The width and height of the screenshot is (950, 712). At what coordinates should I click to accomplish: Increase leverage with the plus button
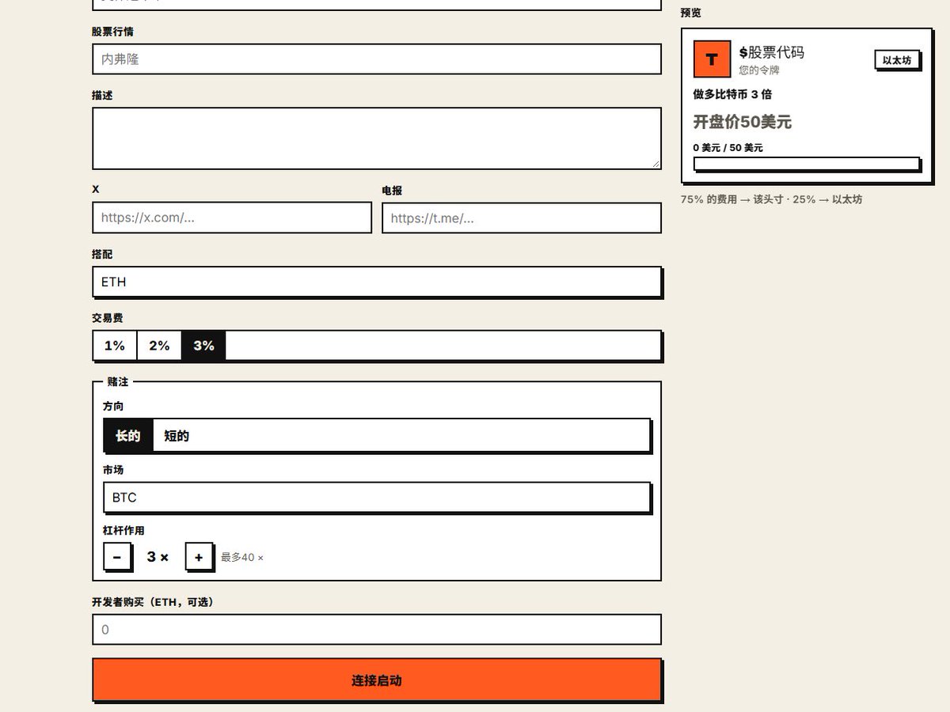[x=199, y=557]
